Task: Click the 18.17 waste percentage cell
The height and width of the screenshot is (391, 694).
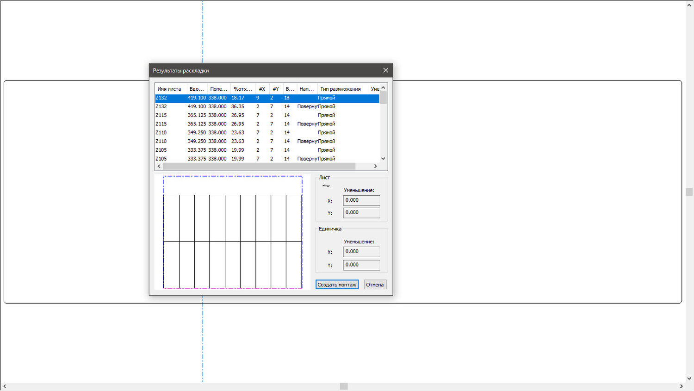Action: tap(238, 98)
